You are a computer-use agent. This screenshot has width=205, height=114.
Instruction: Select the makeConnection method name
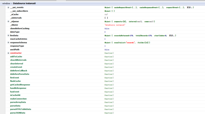tap(18, 99)
